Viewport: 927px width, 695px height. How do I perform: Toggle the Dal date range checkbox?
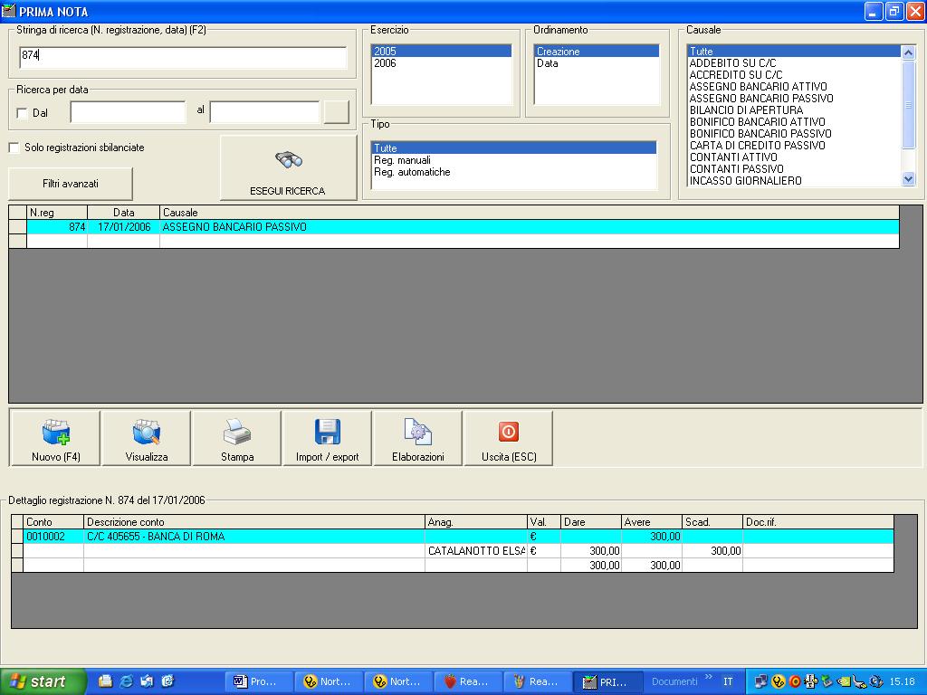click(x=23, y=113)
